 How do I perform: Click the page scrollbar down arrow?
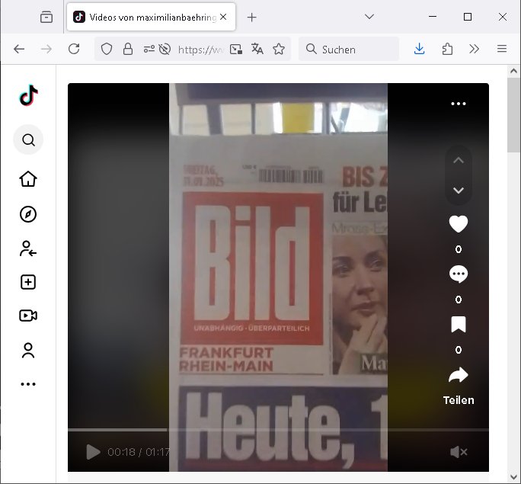tap(513, 478)
